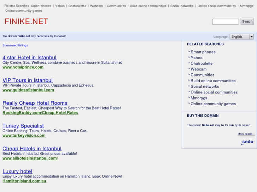The width and height of the screenshot is (257, 192).
Task: Click 'Webcam' in top related searches bar
Action: click(x=97, y=6)
